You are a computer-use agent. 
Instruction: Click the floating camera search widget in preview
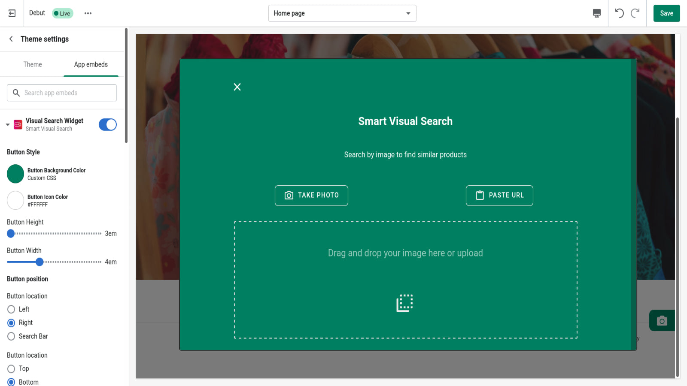662,320
